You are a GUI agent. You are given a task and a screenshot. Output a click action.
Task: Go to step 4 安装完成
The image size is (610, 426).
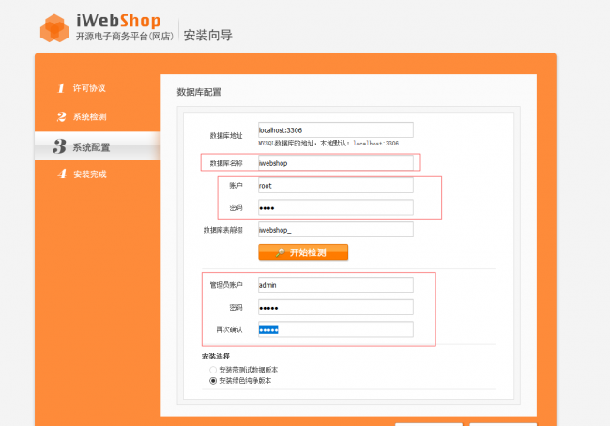point(82,174)
